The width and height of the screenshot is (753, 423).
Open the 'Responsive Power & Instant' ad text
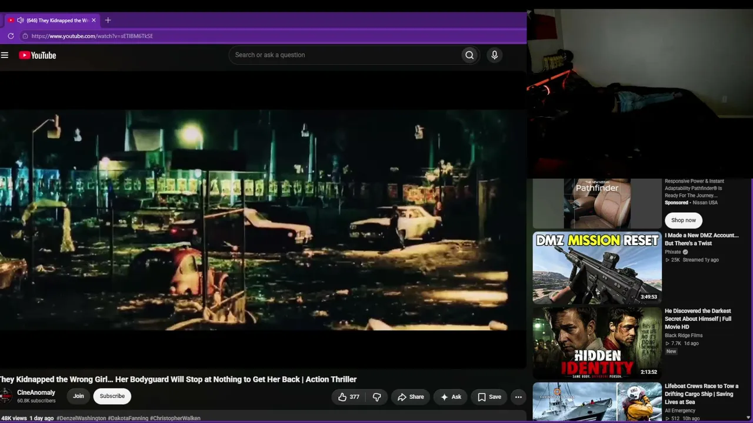694,188
